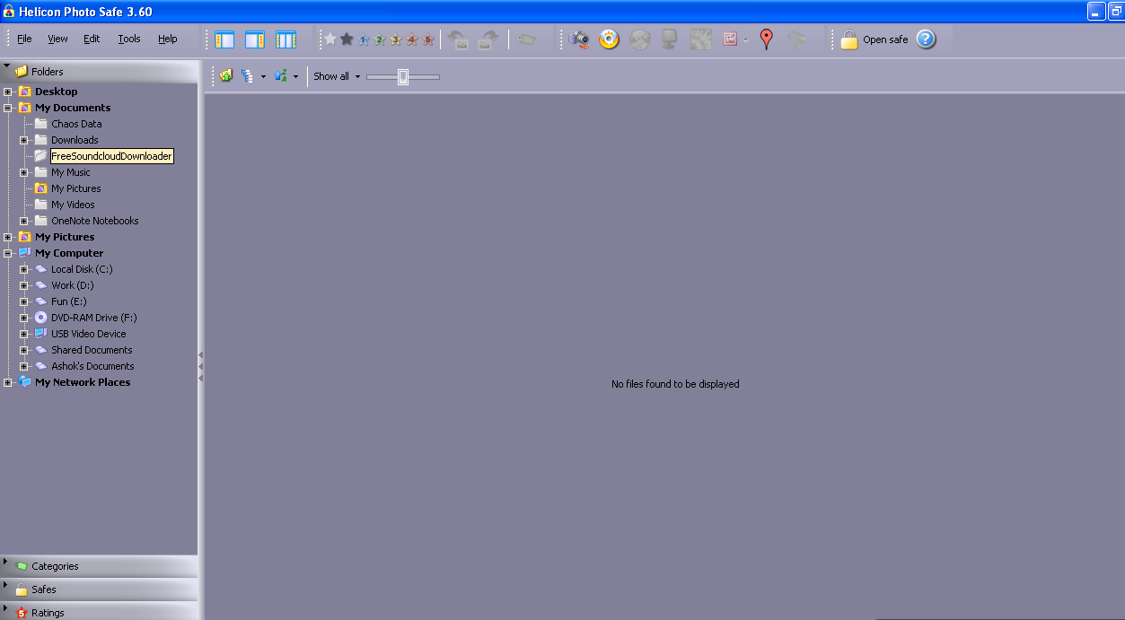Click the tag label icon
1125x620 pixels.
tap(526, 39)
